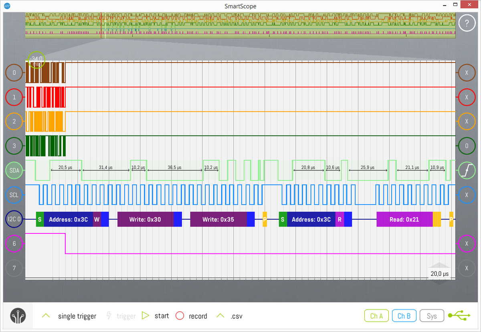Toggle Ch B analog channel
481x332 pixels.
click(404, 316)
